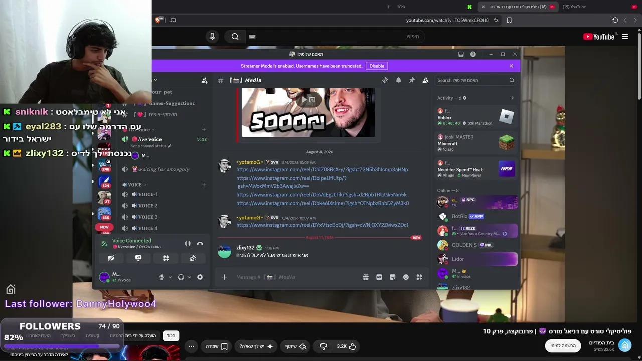This screenshot has height=361, width=642.
Task: Bookmark this page in the address bar
Action: 509,20
